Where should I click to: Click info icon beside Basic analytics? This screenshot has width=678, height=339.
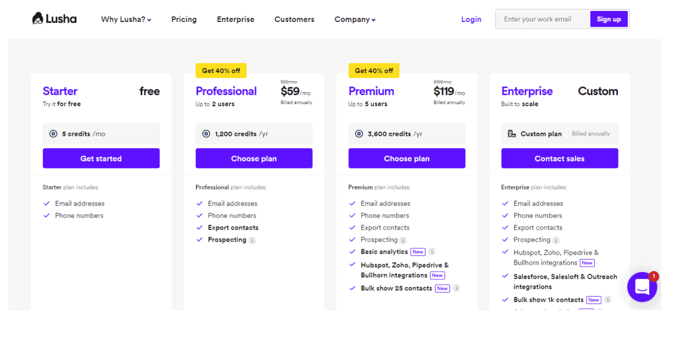432,252
